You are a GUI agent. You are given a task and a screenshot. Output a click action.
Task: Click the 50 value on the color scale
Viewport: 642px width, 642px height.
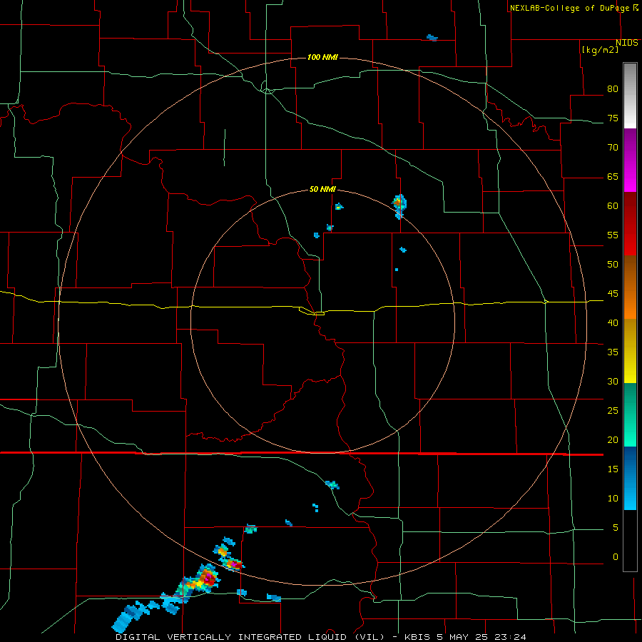pos(613,265)
